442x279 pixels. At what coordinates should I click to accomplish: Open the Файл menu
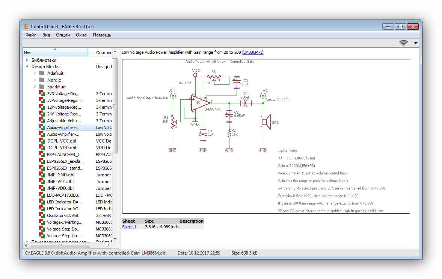coord(31,35)
